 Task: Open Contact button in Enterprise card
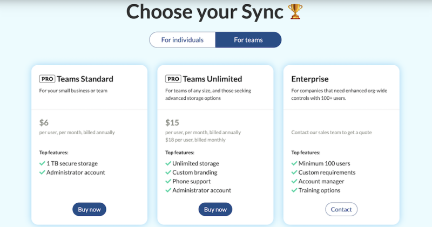coord(341,209)
